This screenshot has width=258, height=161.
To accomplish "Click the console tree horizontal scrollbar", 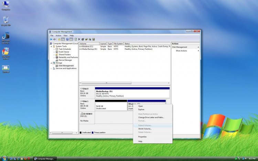I will (64, 133).
